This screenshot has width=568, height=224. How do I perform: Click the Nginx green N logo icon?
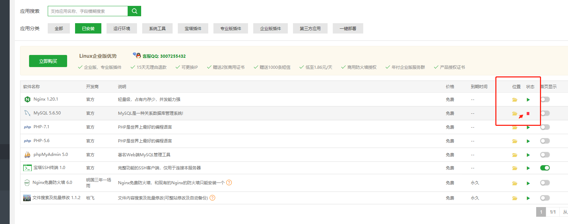click(x=27, y=100)
